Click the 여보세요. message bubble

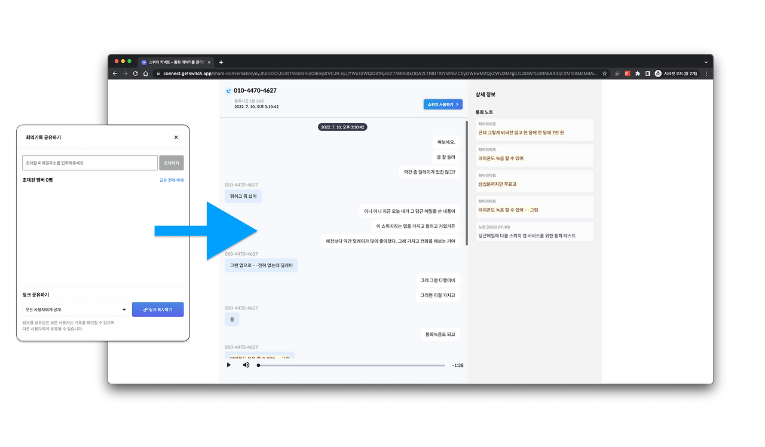[446, 142]
